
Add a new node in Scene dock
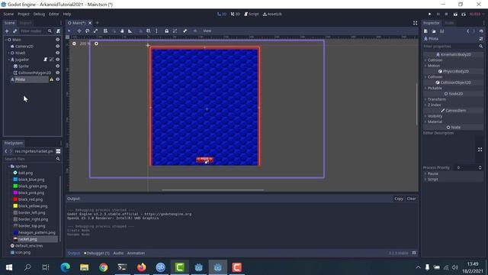coord(7,31)
